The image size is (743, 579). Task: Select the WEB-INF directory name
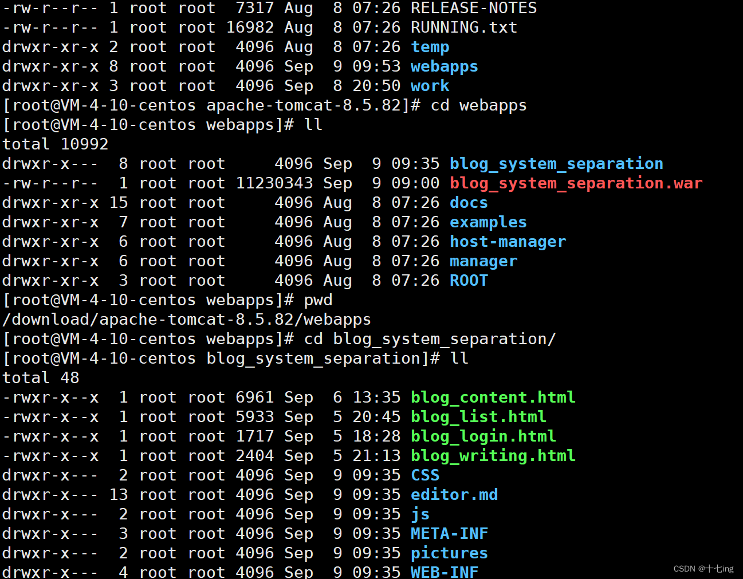pyautogui.click(x=445, y=572)
